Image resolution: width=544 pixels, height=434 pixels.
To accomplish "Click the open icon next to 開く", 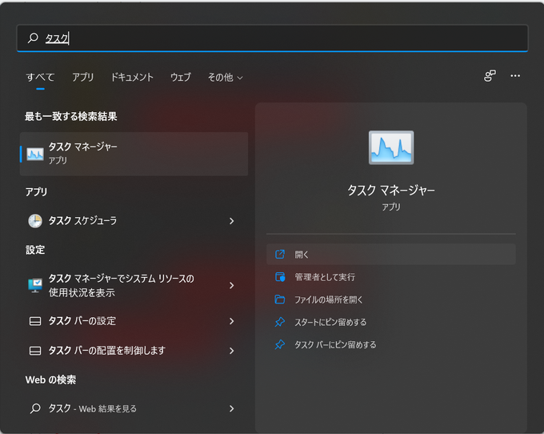I will (280, 254).
